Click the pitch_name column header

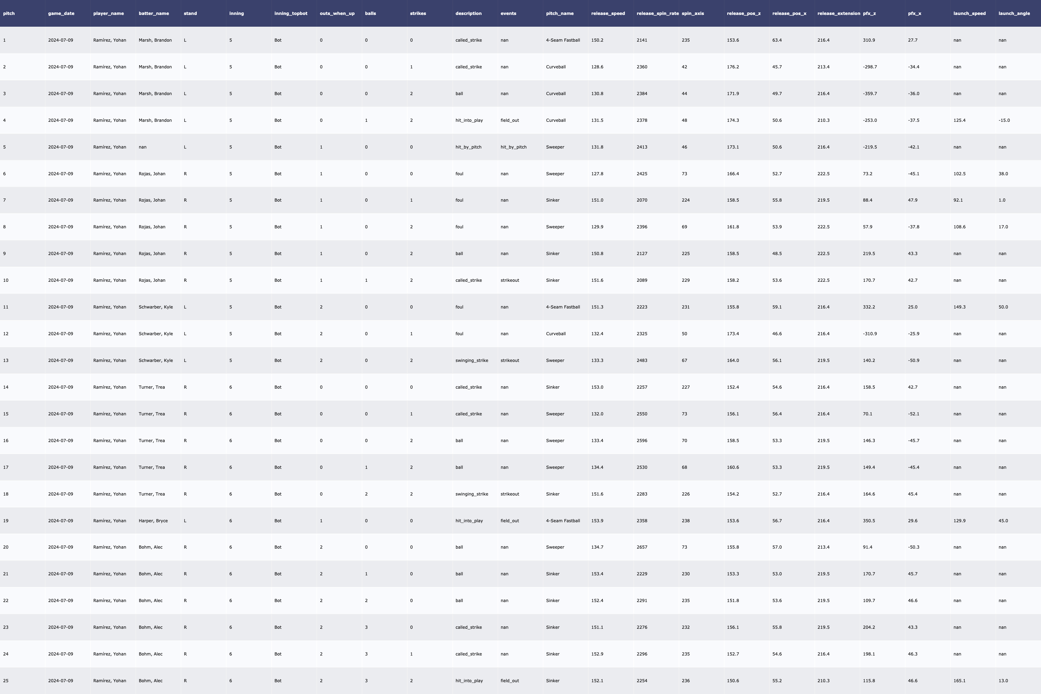click(559, 13)
